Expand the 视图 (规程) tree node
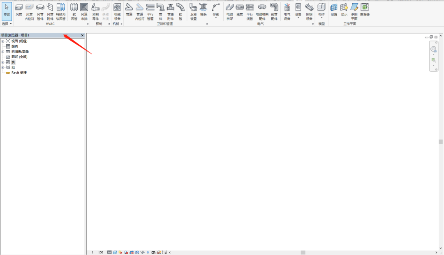The height and width of the screenshot is (255, 444). (x=2, y=41)
